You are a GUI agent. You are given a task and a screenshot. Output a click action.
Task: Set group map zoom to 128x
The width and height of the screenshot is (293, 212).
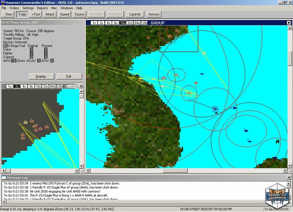[x=144, y=23]
